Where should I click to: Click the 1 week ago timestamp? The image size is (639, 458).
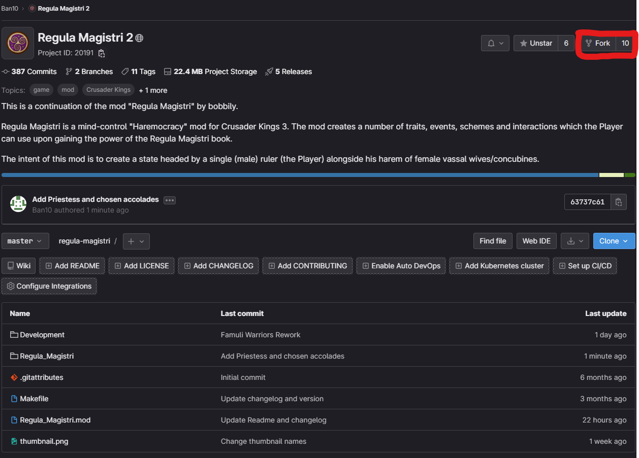click(x=608, y=441)
